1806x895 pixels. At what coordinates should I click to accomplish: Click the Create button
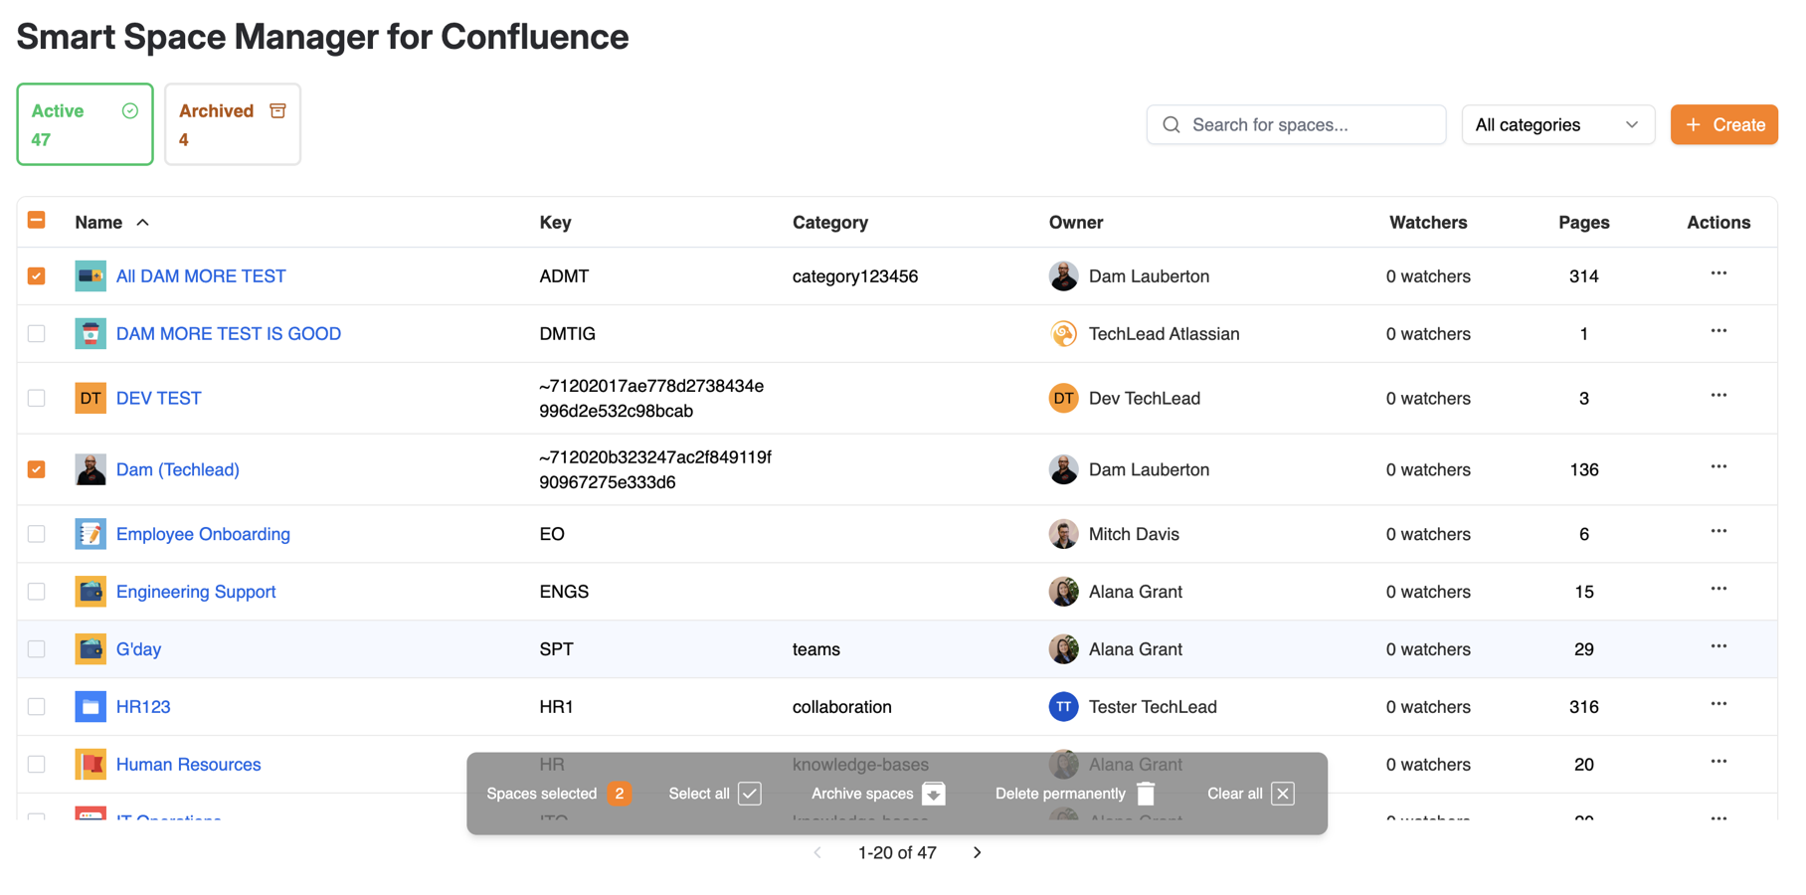click(x=1723, y=125)
